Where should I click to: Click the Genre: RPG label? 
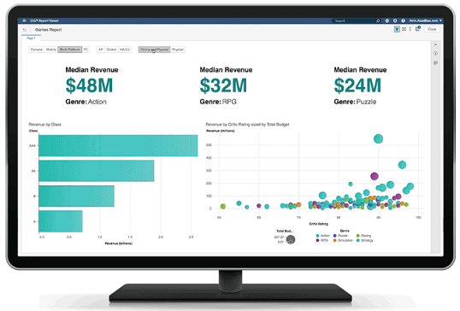coord(218,102)
